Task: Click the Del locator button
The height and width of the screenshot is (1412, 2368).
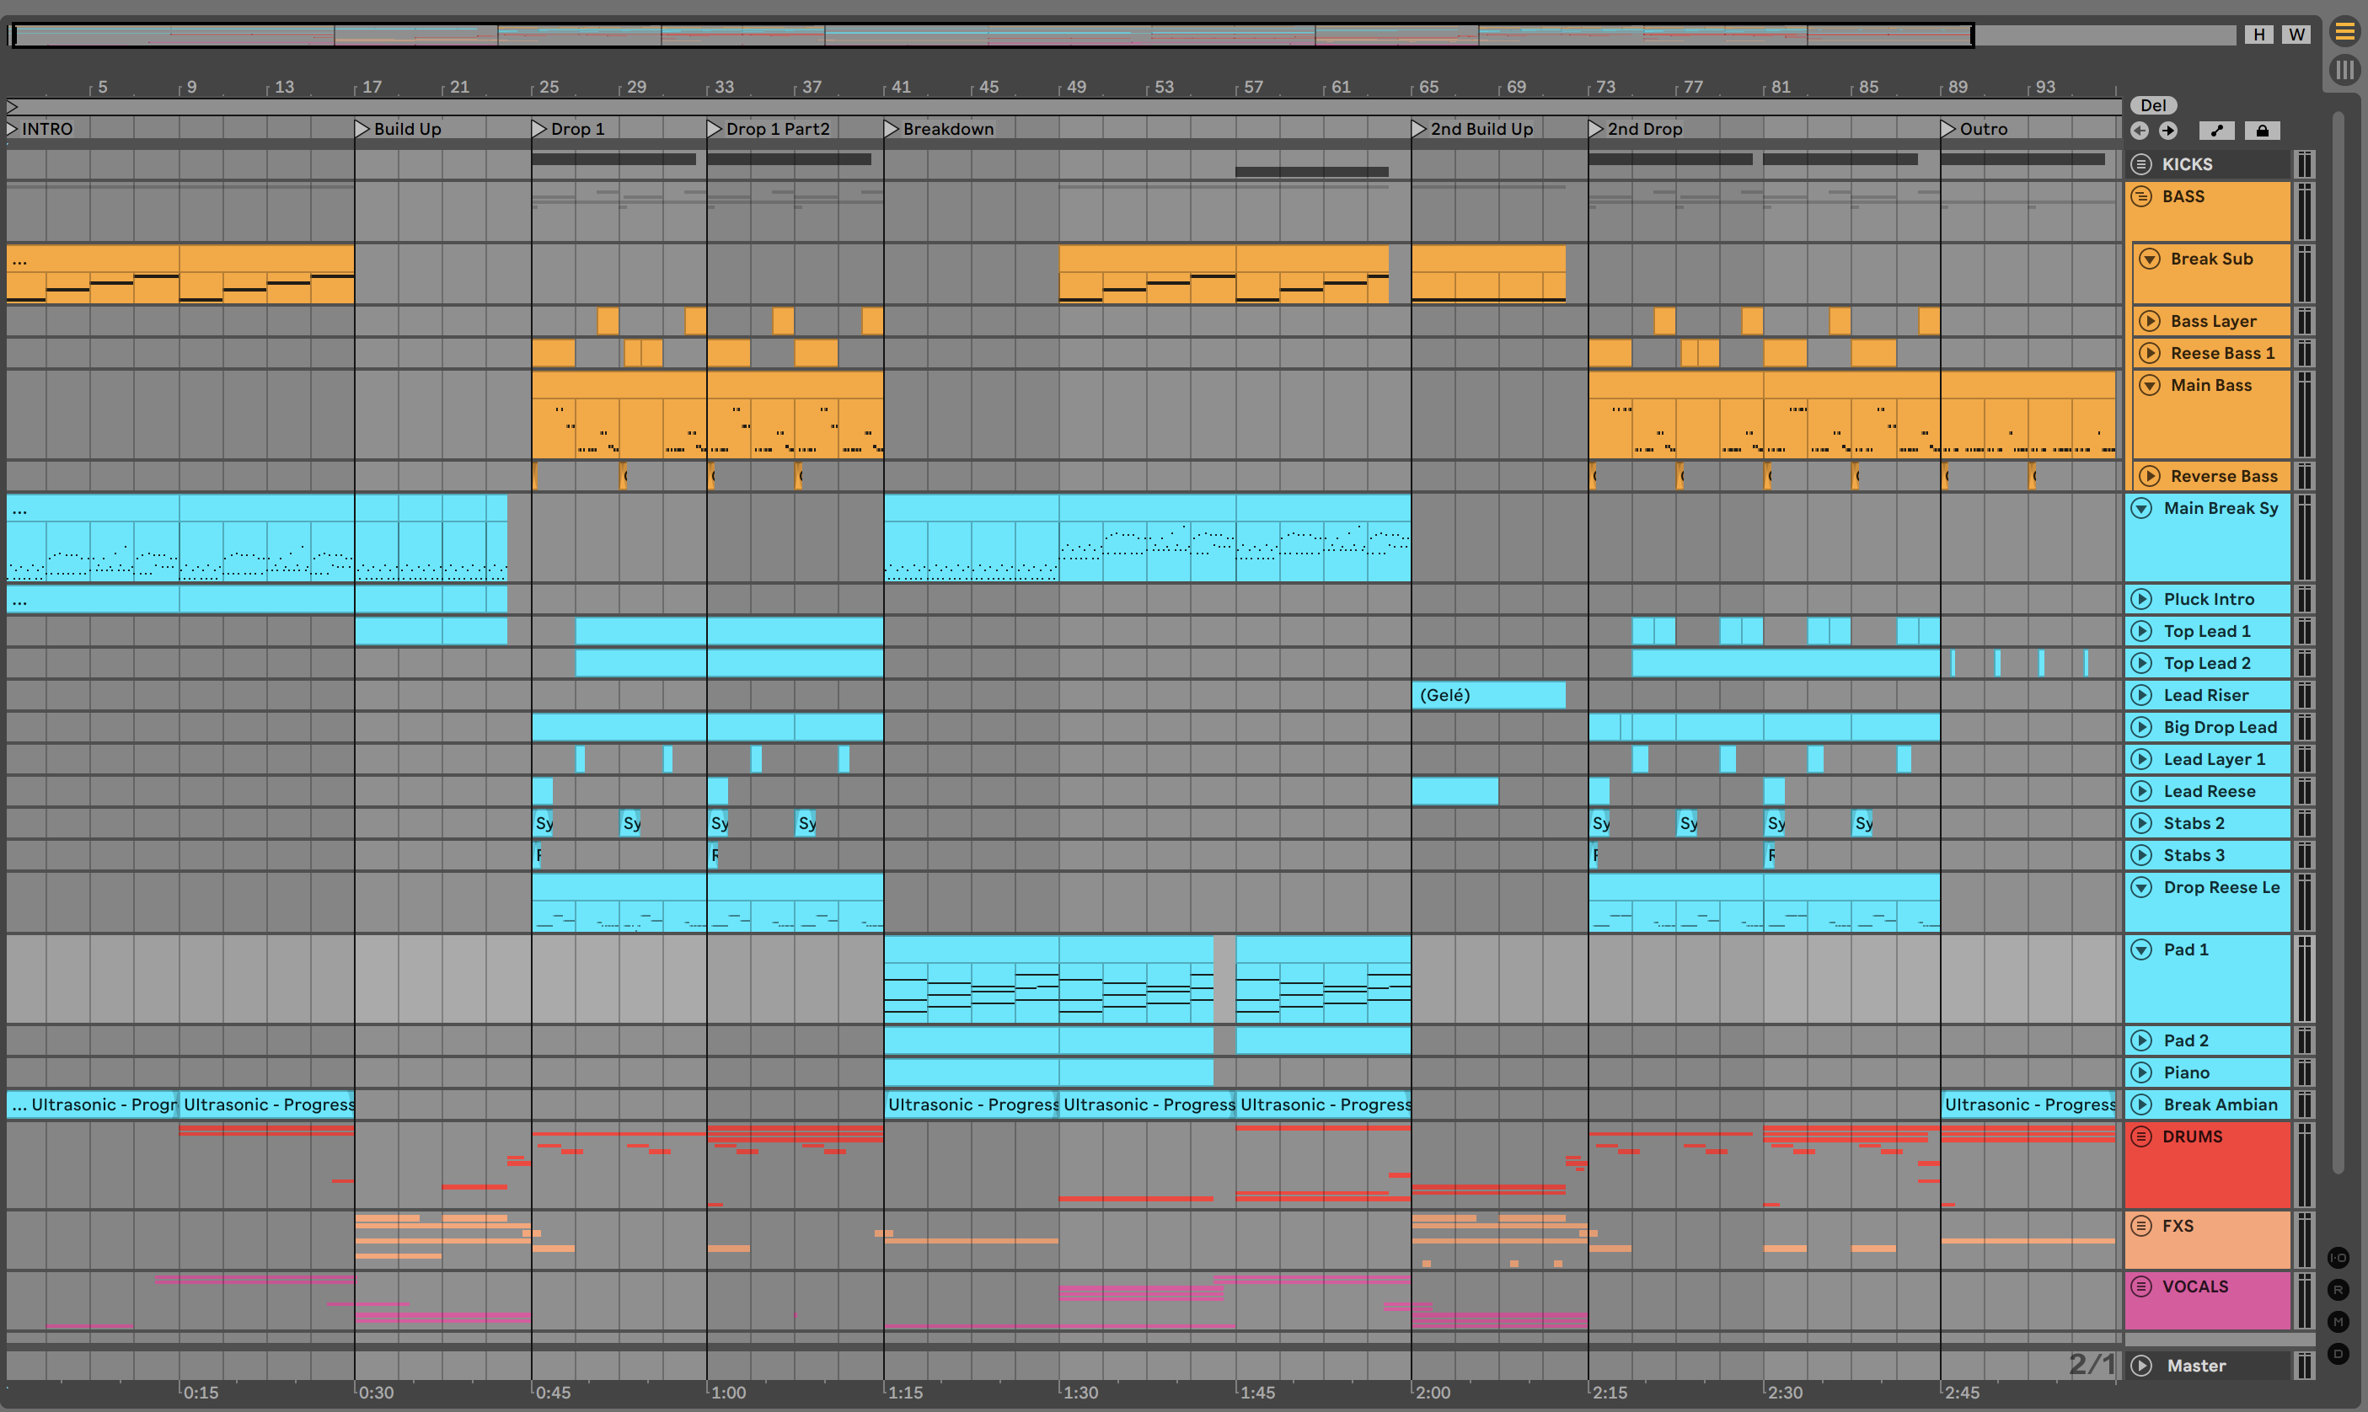Action: [x=2154, y=105]
